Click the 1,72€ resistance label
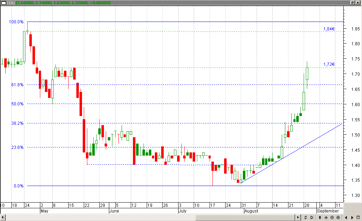Screen dimensions: 362x221 (329, 64)
